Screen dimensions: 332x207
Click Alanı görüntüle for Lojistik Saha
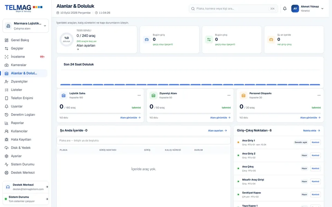point(130,118)
